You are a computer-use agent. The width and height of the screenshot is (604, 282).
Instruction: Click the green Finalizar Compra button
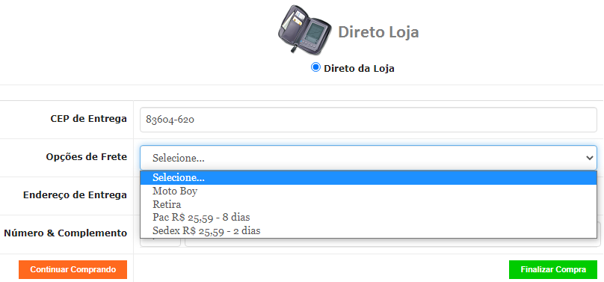(x=553, y=270)
